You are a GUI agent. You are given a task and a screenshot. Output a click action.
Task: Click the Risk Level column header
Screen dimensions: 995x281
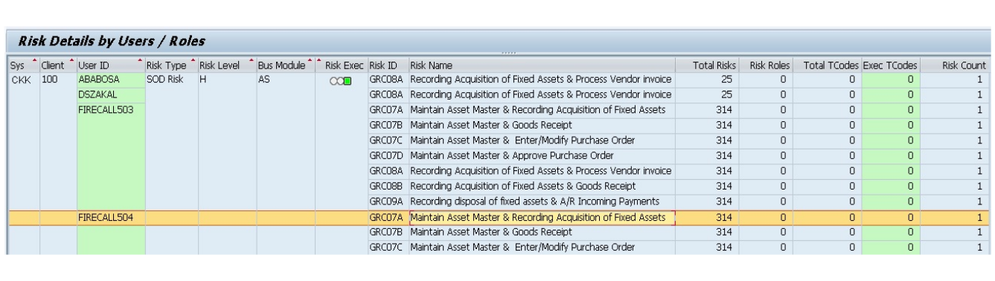click(225, 65)
